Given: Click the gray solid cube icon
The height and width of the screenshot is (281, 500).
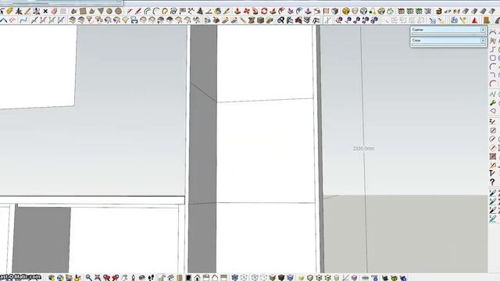Looking at the screenshot, I should [x=335, y=12].
